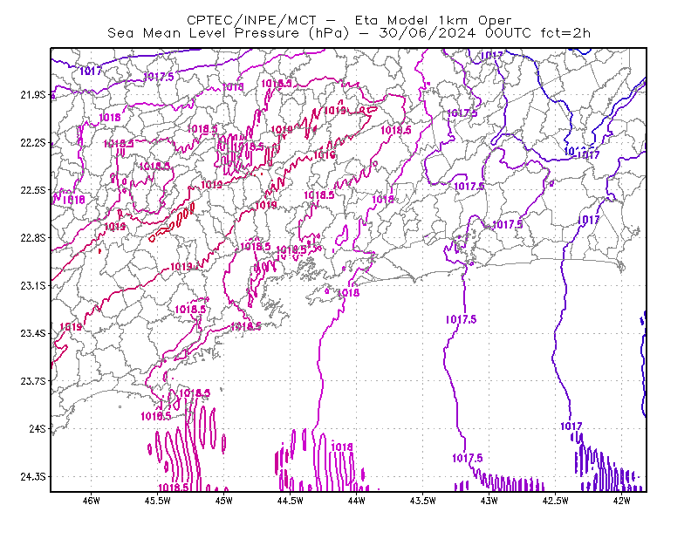Viewport: 698px width, 539px height.
Task: Click the 42W longitude axis label
Action: coord(622,501)
